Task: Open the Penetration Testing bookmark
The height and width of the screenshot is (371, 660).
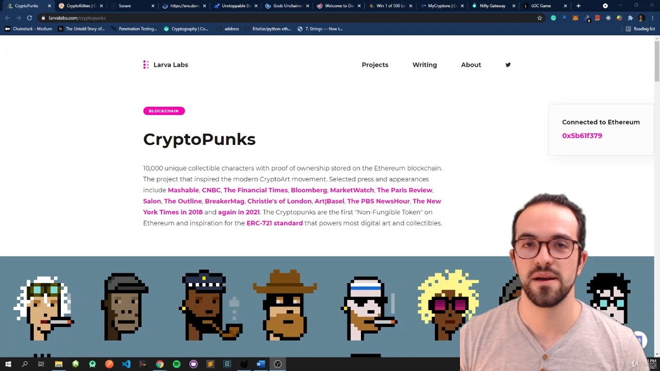Action: [134, 29]
